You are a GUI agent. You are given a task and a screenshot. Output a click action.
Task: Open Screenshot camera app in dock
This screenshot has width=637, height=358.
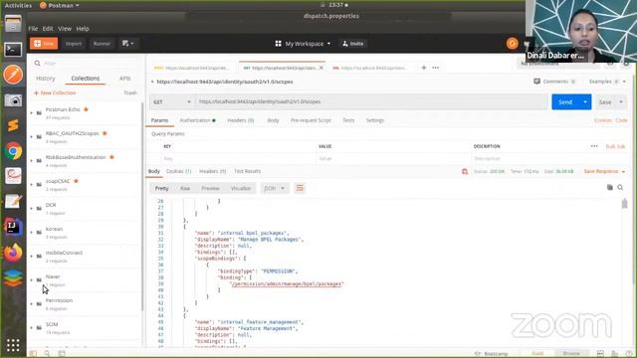[x=13, y=100]
